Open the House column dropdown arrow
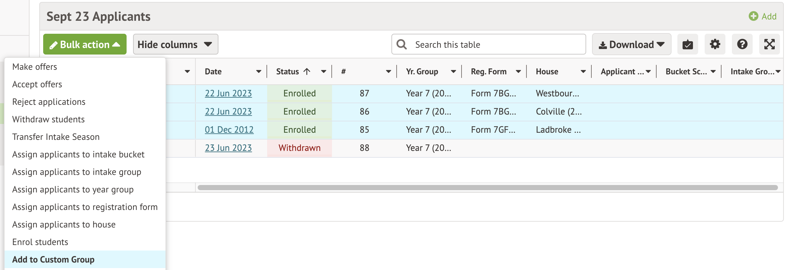The image size is (790, 270). click(x=583, y=71)
